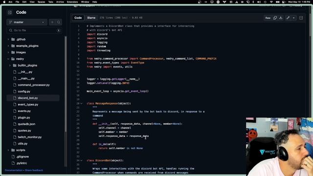
Task: Open .gitignore file
Action: click(x=22, y=156)
